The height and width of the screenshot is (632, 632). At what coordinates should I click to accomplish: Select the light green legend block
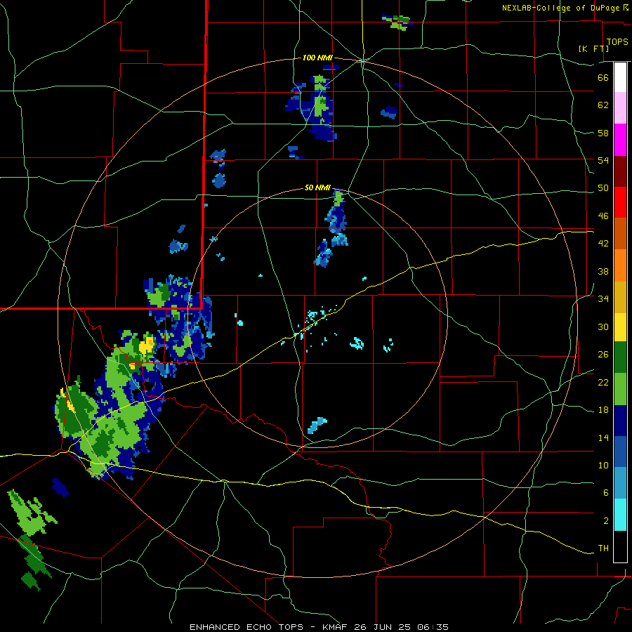pyautogui.click(x=620, y=389)
